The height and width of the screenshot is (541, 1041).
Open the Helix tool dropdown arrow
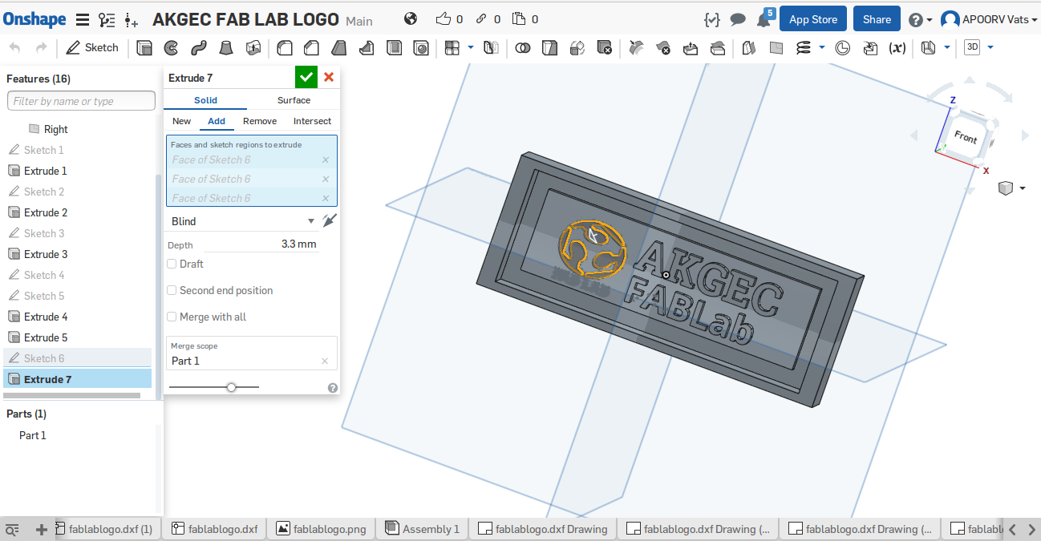click(822, 47)
